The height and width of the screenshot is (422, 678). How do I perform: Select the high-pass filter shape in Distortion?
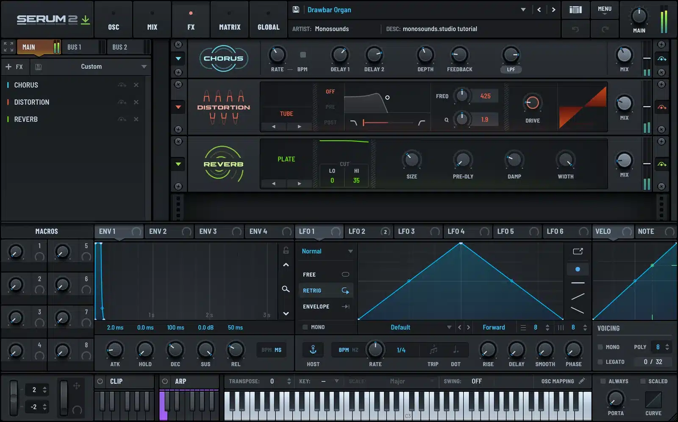coord(422,123)
